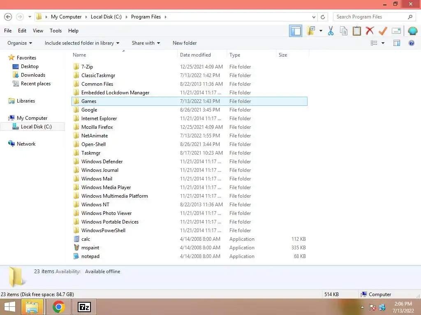Select the WindowsPowerShell folder
This screenshot has height=315, width=421.
190,231
